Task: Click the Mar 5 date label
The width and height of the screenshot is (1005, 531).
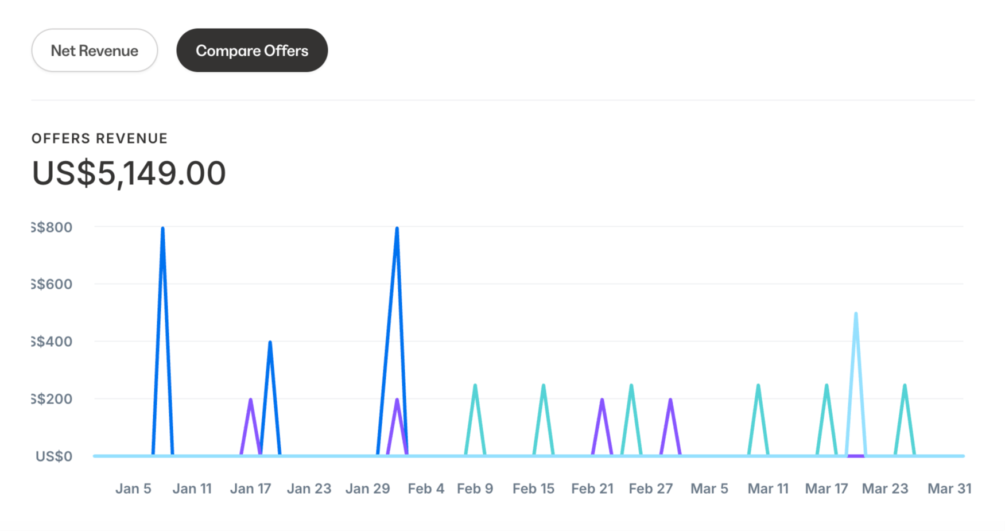Action: pos(709,489)
